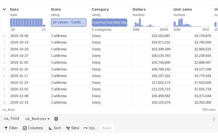Select the State all-values summary box

click(69, 22)
